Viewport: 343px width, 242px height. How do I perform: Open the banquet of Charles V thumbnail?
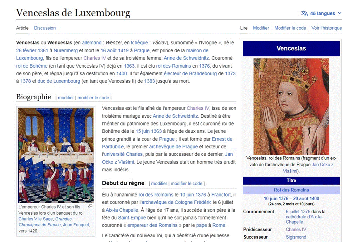[56, 155]
